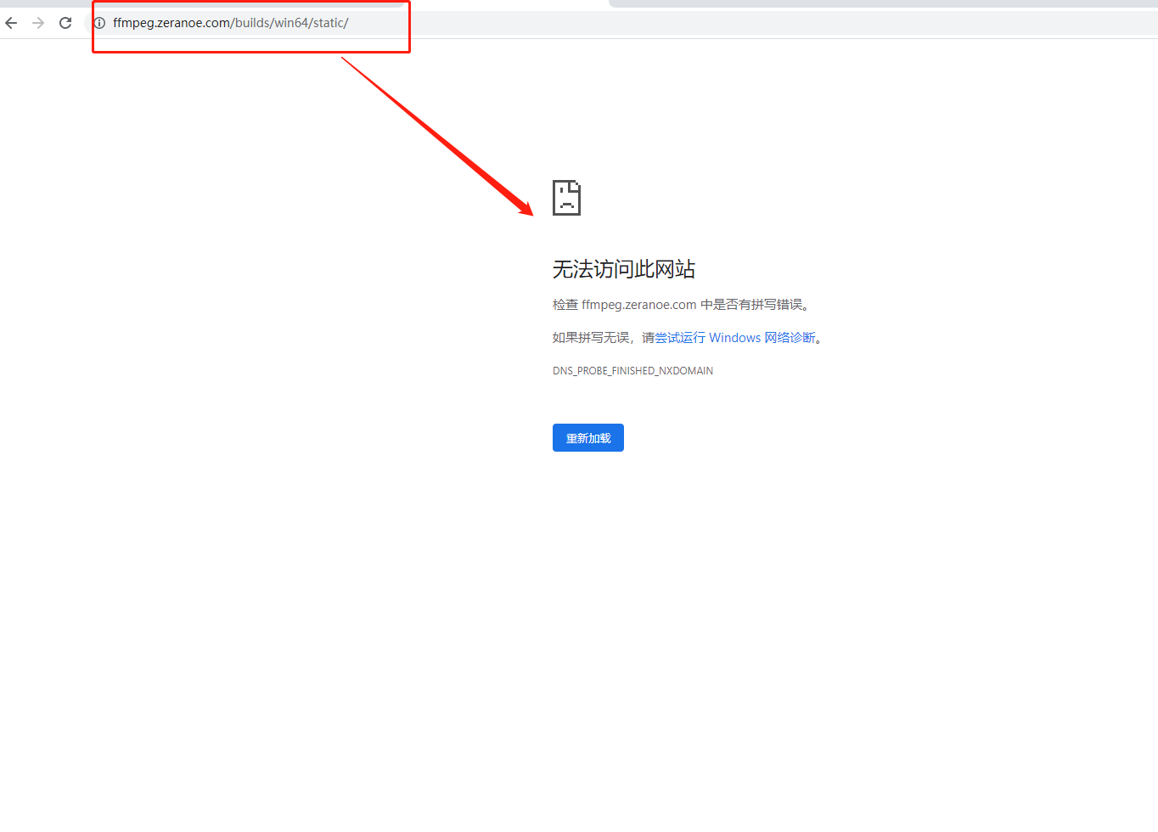This screenshot has height=832, width=1158.
Task: Click the sad page error icon
Action: click(x=566, y=198)
